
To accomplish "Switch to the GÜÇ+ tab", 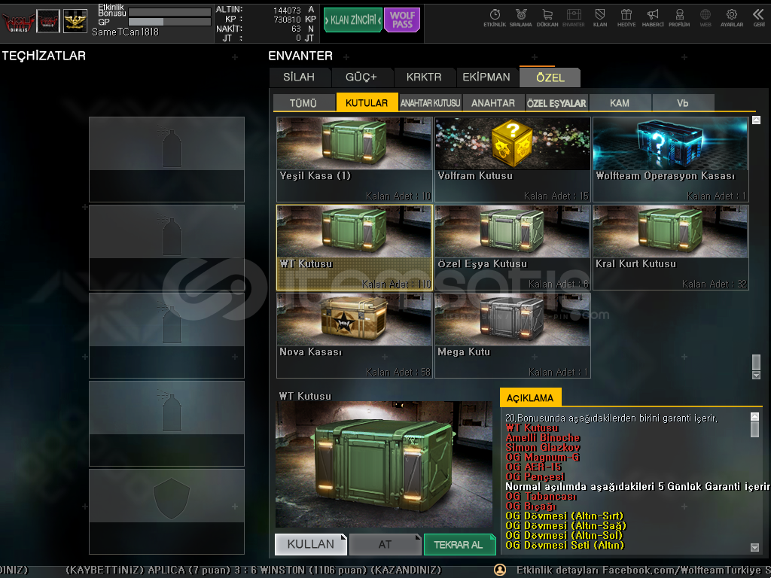I will pyautogui.click(x=361, y=78).
